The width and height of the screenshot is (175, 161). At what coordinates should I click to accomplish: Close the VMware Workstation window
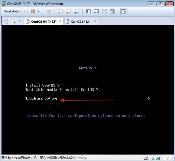[169, 4]
